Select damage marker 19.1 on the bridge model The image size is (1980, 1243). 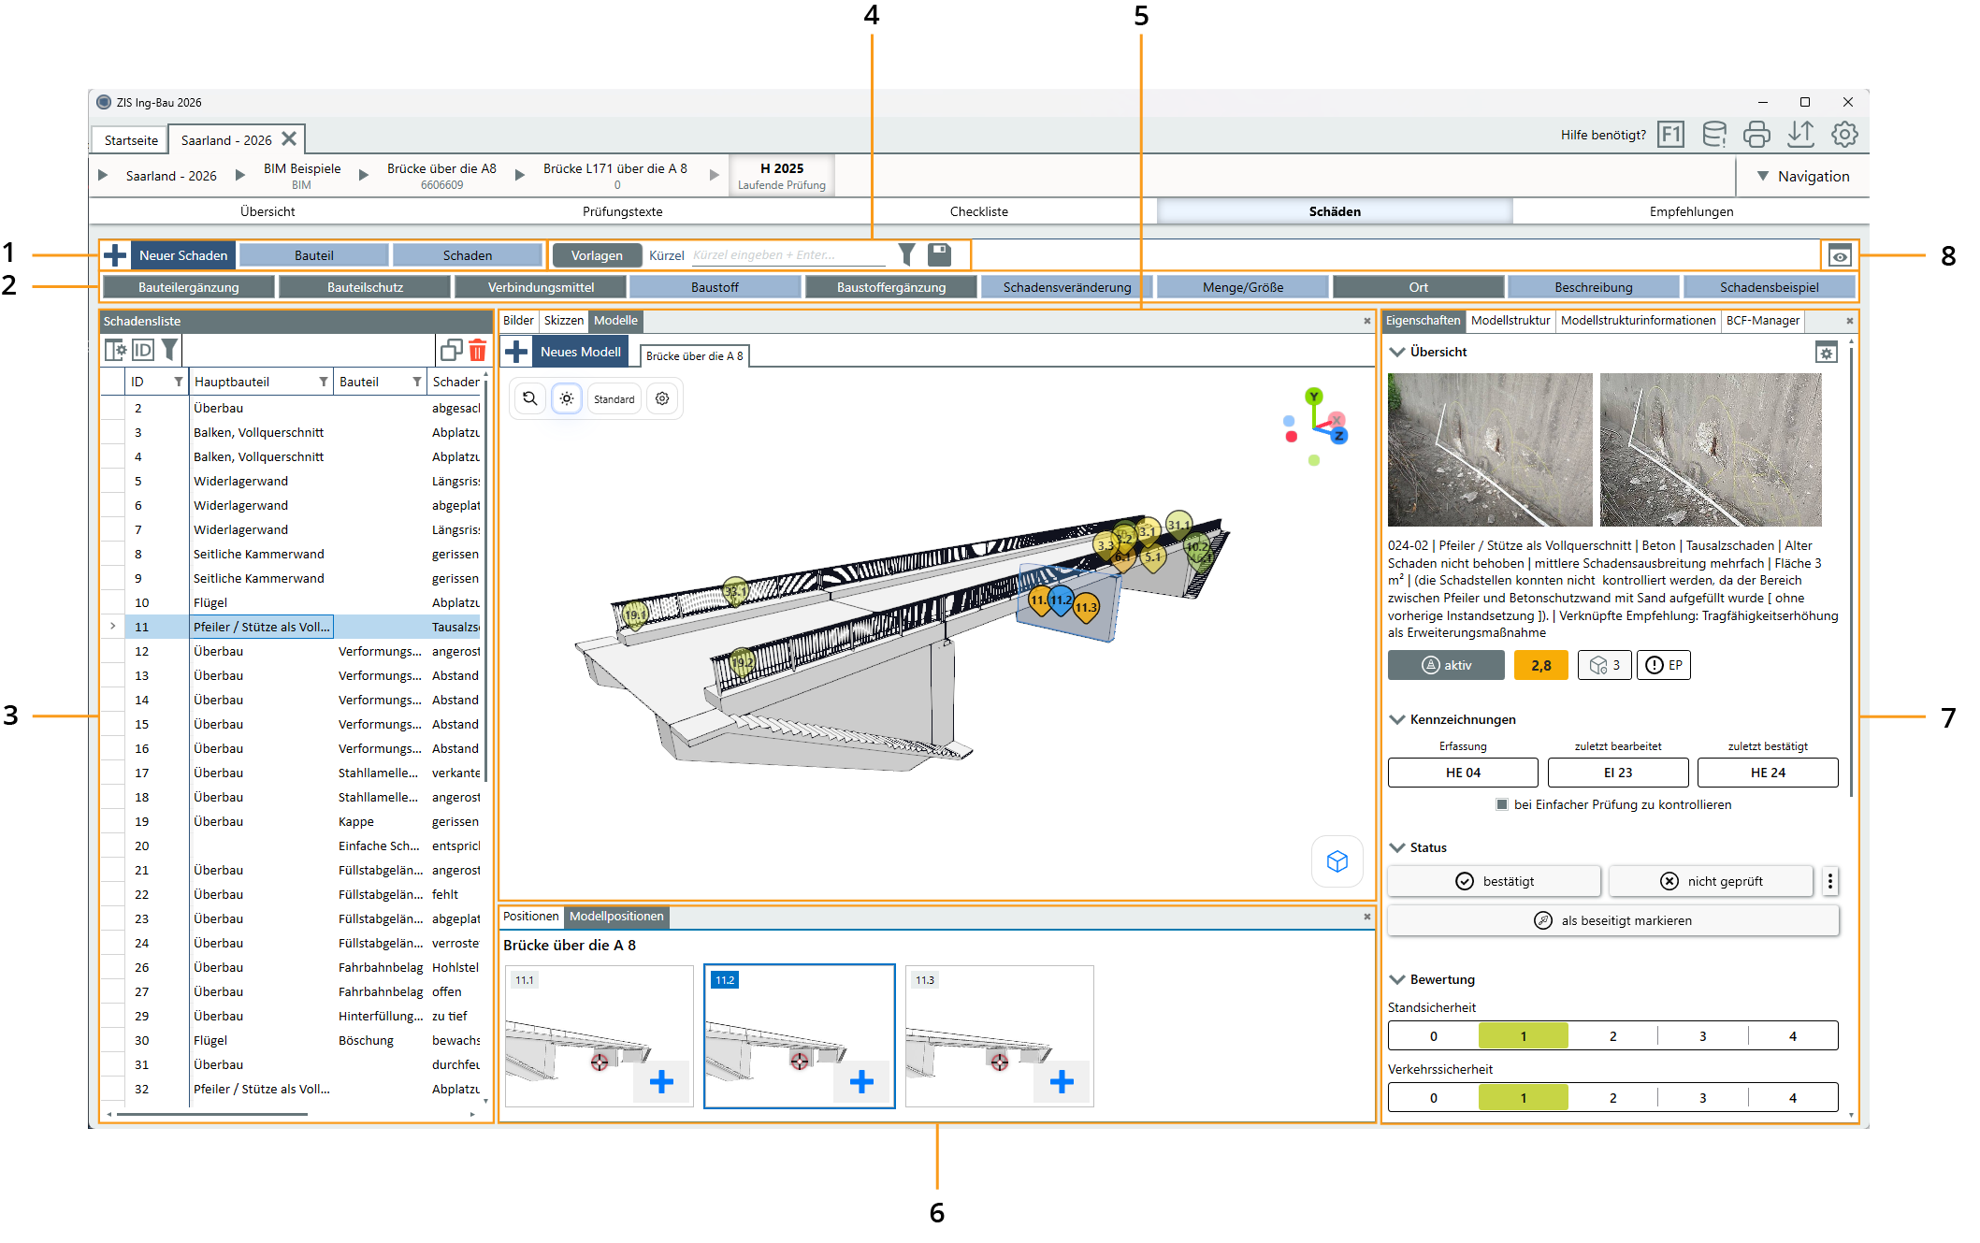[636, 615]
